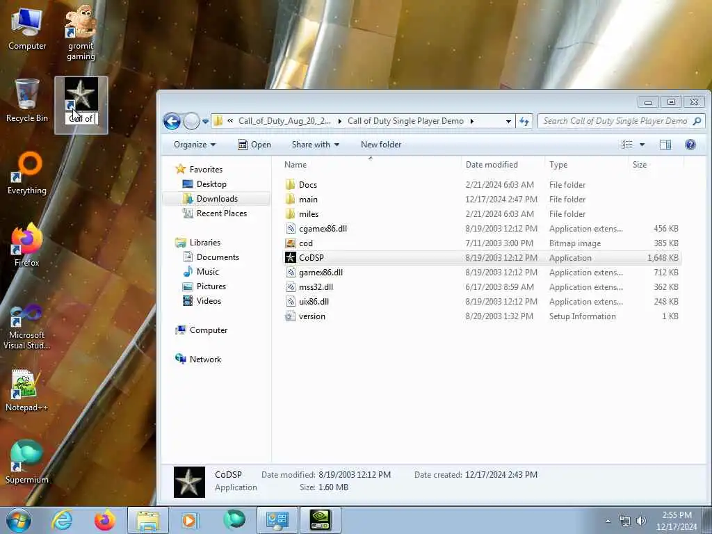This screenshot has width=712, height=534.
Task: Sort by the Size column header
Action: tap(656, 164)
